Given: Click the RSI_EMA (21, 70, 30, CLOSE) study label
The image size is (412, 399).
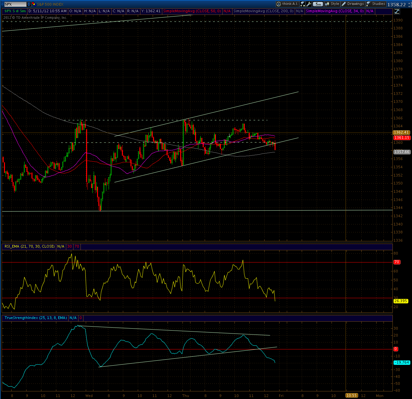Looking at the screenshot, I should tap(29, 246).
